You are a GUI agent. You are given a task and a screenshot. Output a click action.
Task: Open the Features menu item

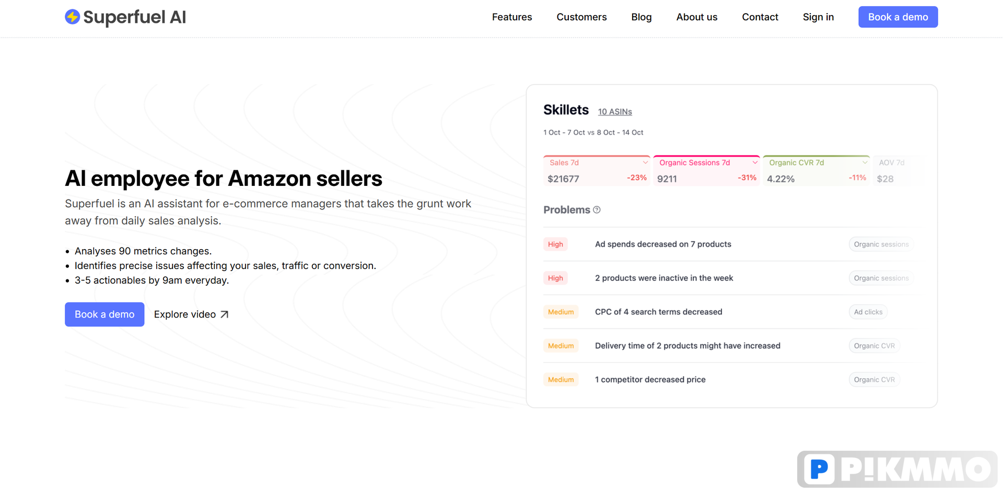coord(512,17)
